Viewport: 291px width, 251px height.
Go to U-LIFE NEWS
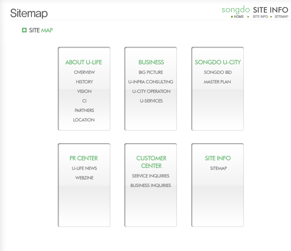coord(84,168)
